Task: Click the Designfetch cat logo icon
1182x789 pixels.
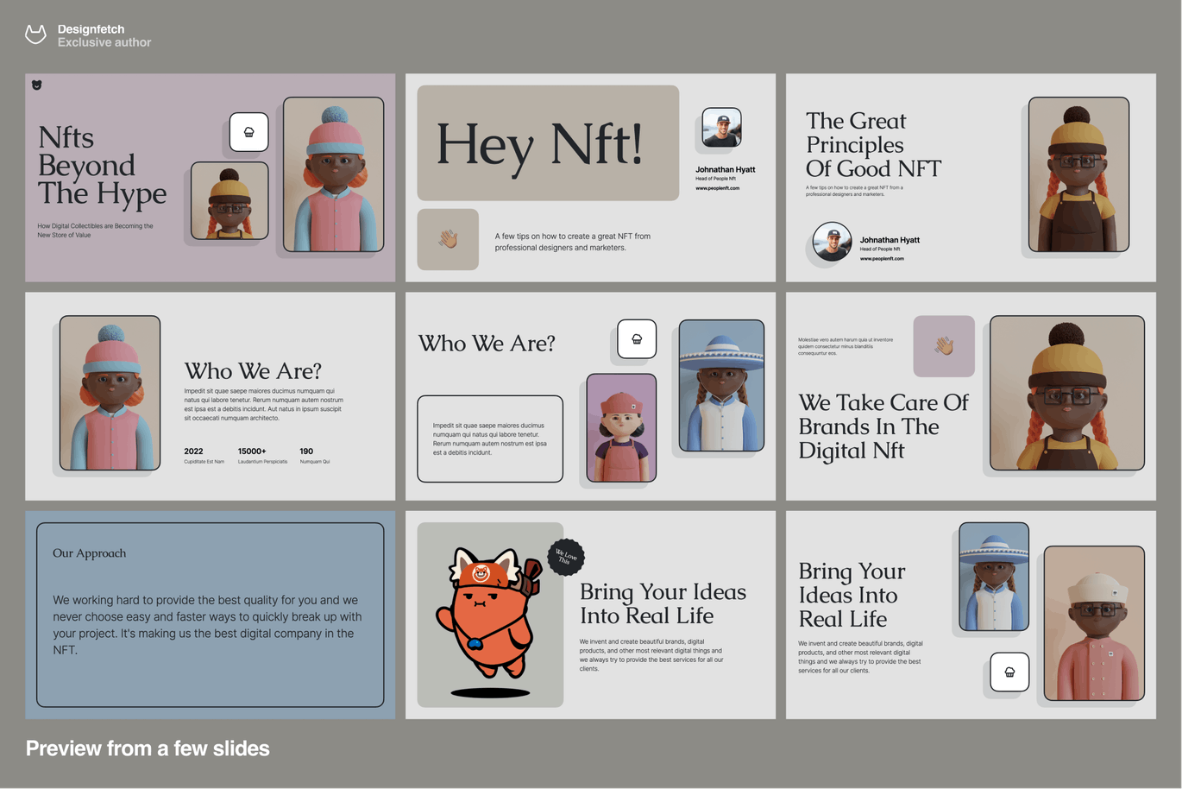Action: 35,35
